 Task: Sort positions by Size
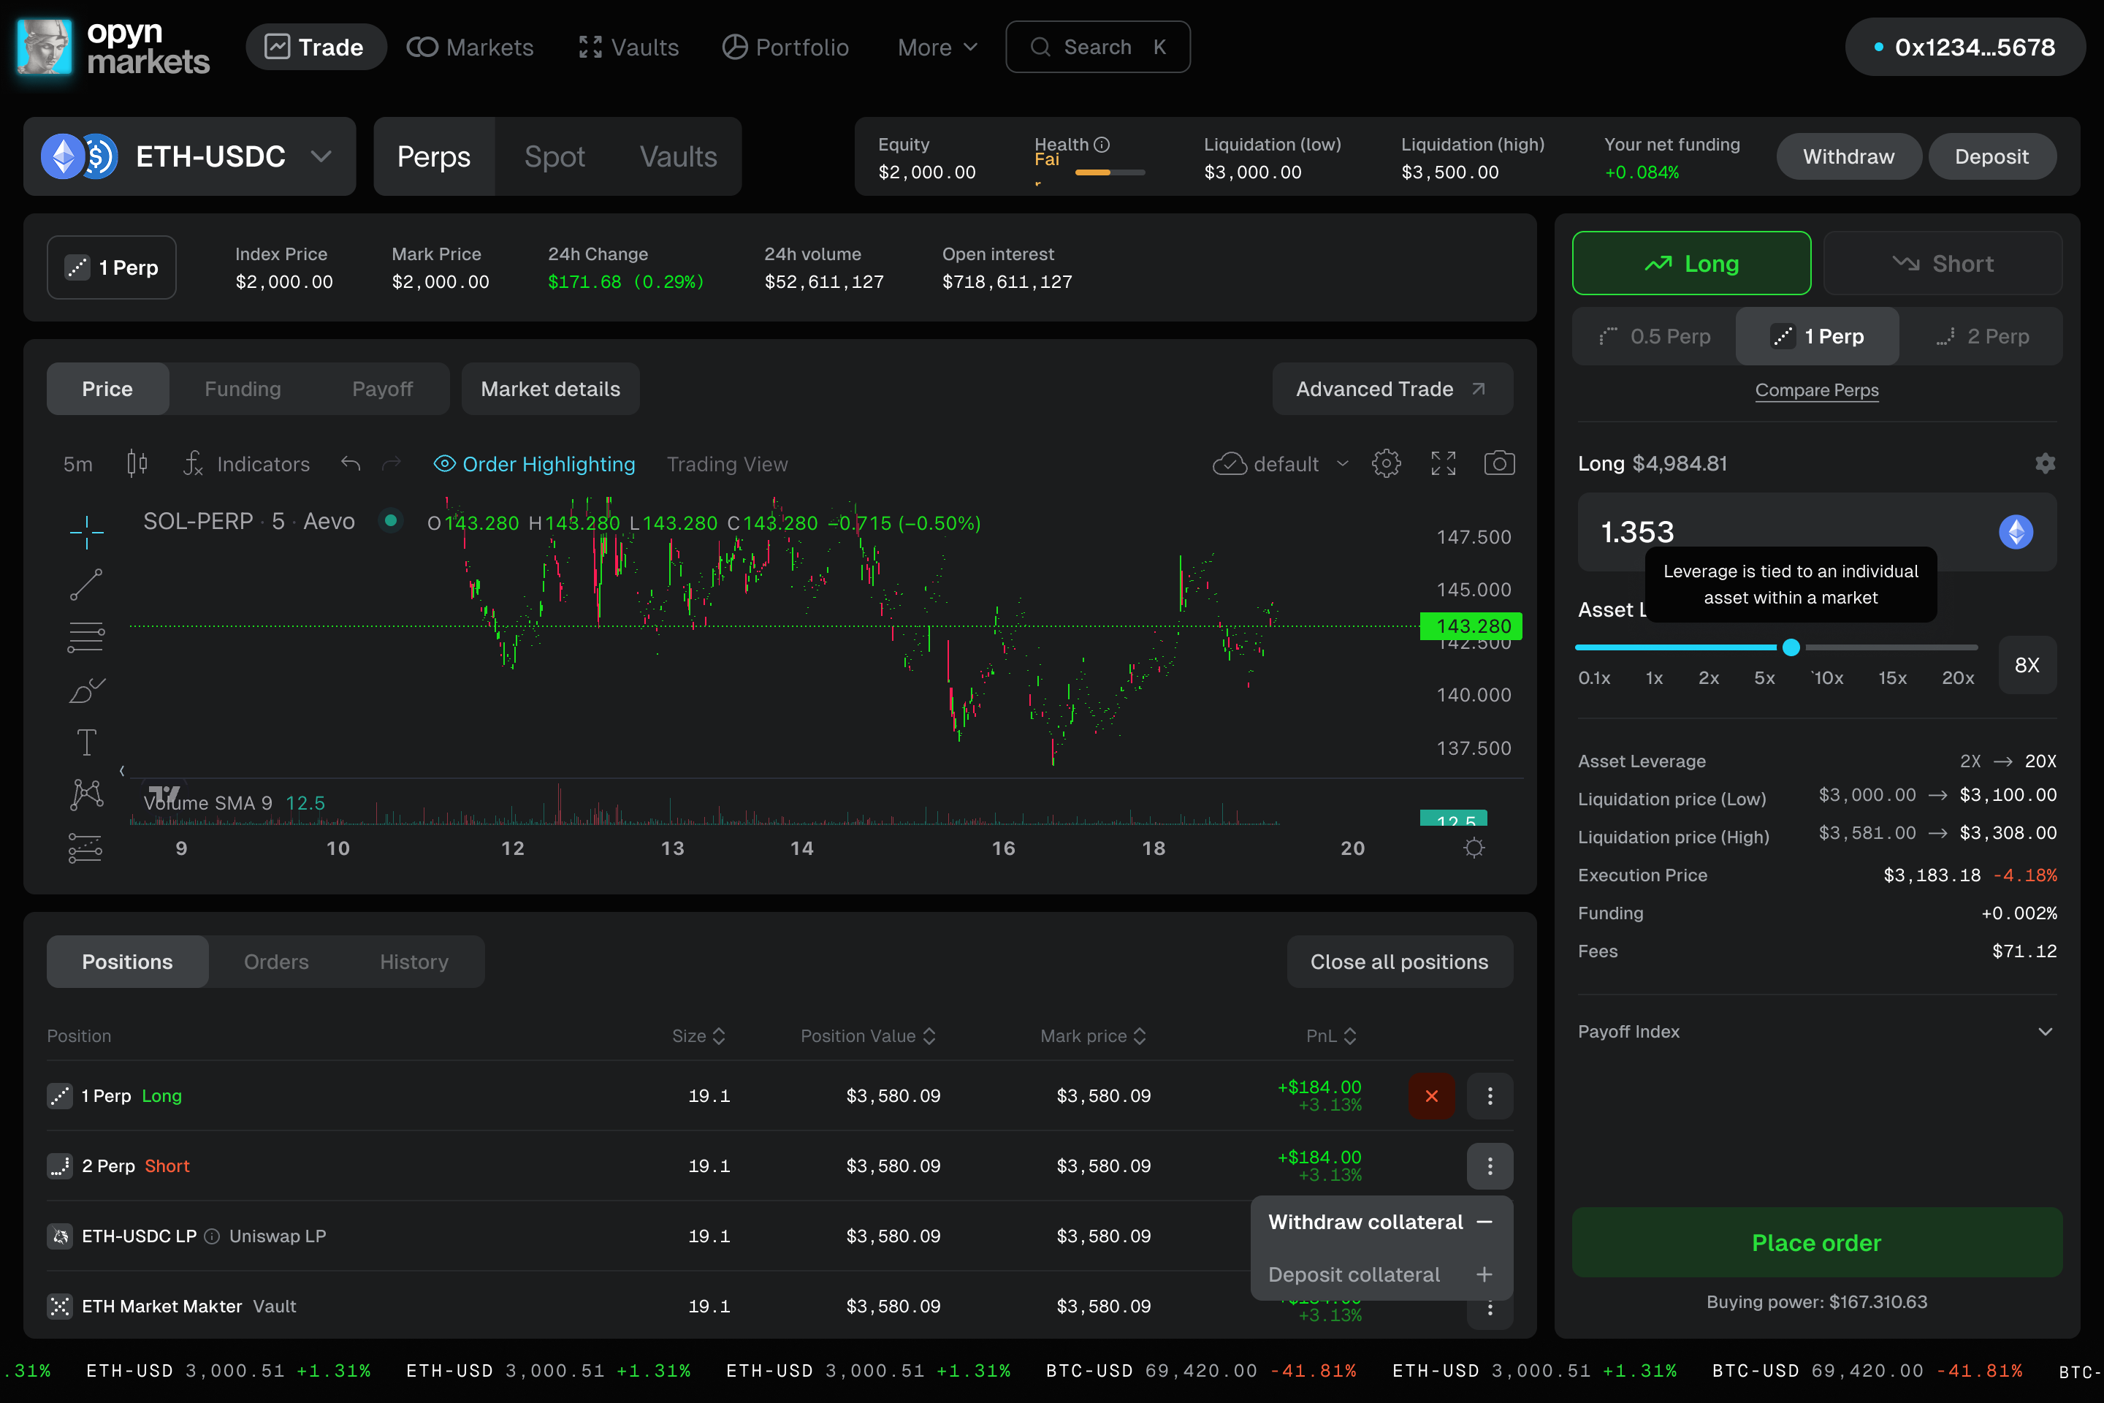pyautogui.click(x=700, y=1036)
